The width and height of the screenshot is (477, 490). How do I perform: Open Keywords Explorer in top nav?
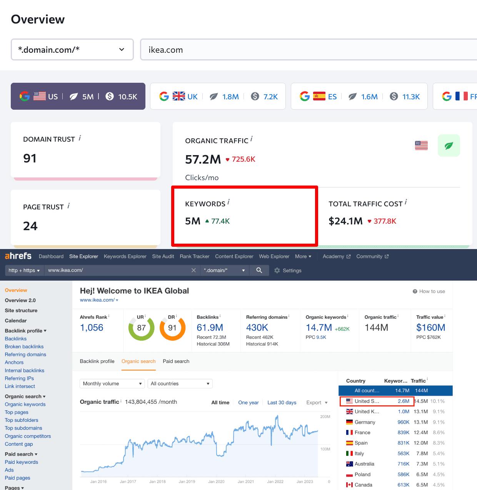pos(125,256)
